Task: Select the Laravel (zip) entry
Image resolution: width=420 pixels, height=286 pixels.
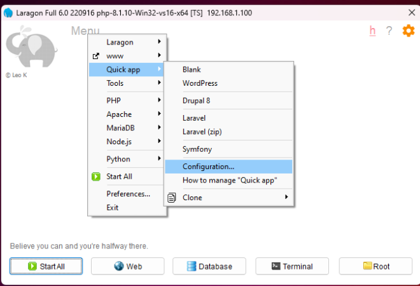Action: pos(228,132)
